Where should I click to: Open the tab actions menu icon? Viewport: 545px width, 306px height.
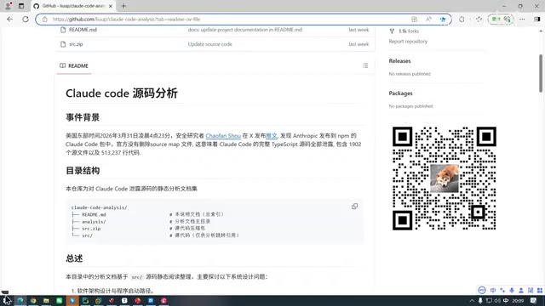point(21,6)
